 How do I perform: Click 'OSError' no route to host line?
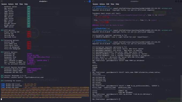[x=108, y=25]
